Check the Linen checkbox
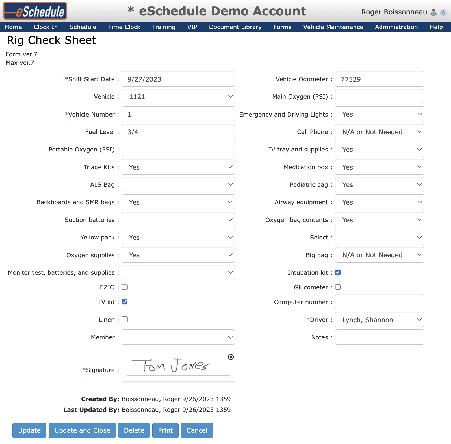The width and height of the screenshot is (451, 444). 125,320
